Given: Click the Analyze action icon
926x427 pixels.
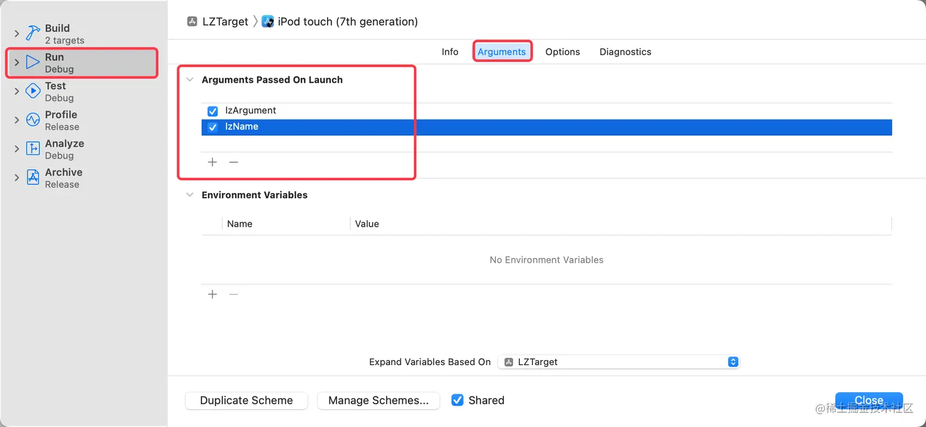Looking at the screenshot, I should (33, 149).
